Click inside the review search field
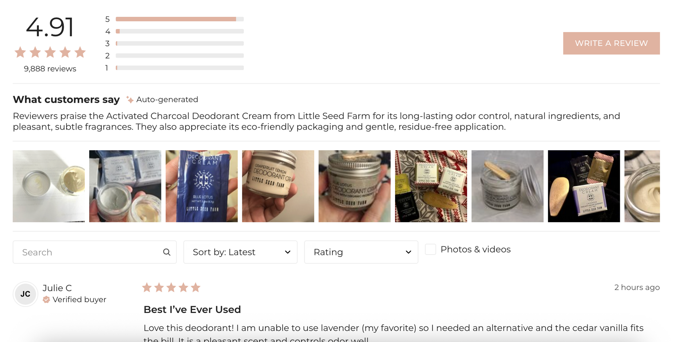676x342 pixels. pyautogui.click(x=84, y=252)
